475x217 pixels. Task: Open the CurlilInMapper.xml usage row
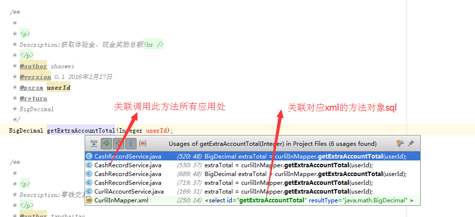click(252, 200)
